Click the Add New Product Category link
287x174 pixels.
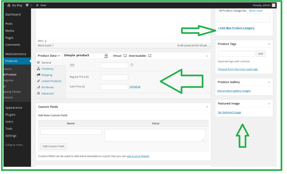[236, 28]
